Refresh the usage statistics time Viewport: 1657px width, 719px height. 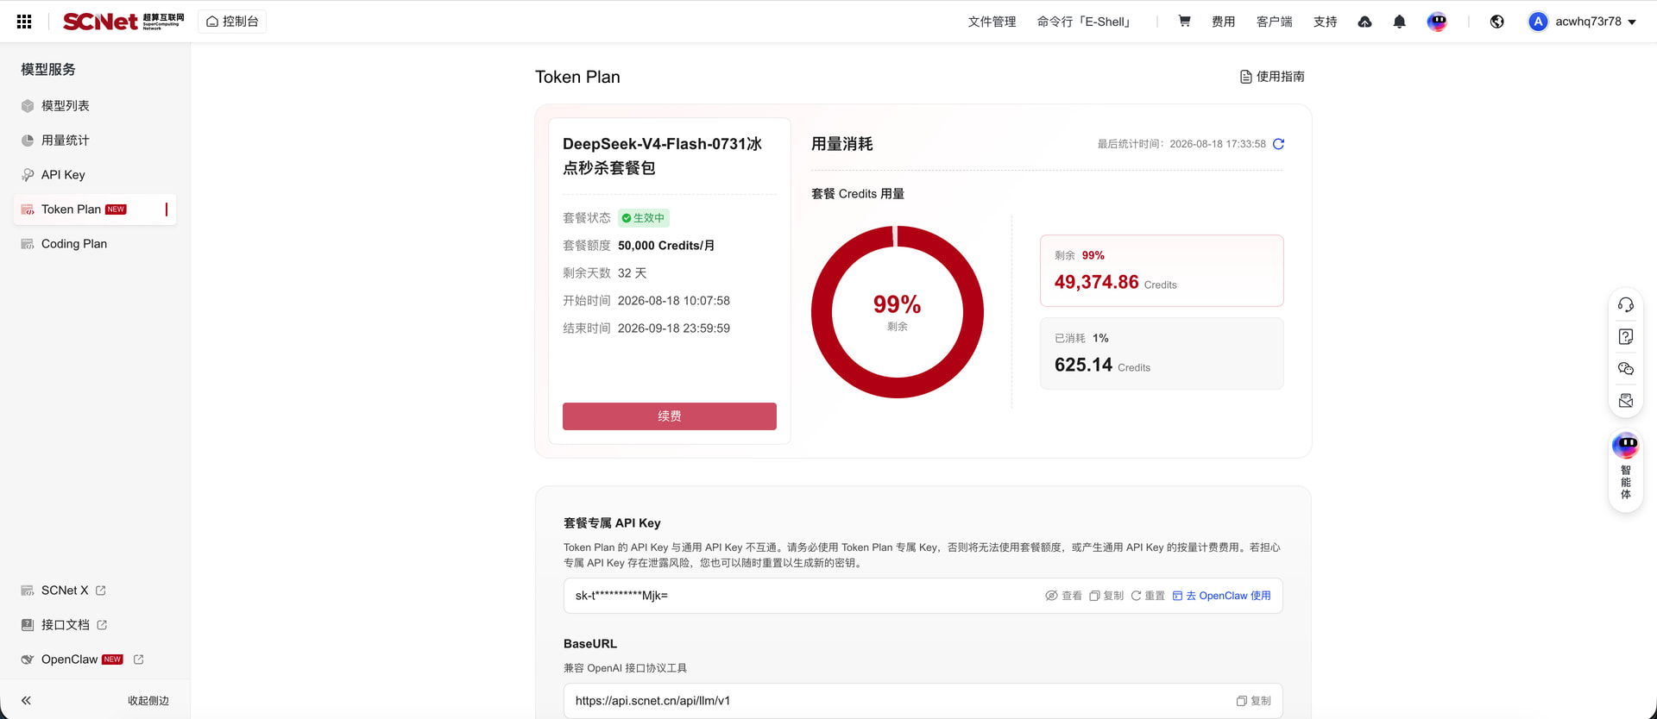click(x=1278, y=144)
